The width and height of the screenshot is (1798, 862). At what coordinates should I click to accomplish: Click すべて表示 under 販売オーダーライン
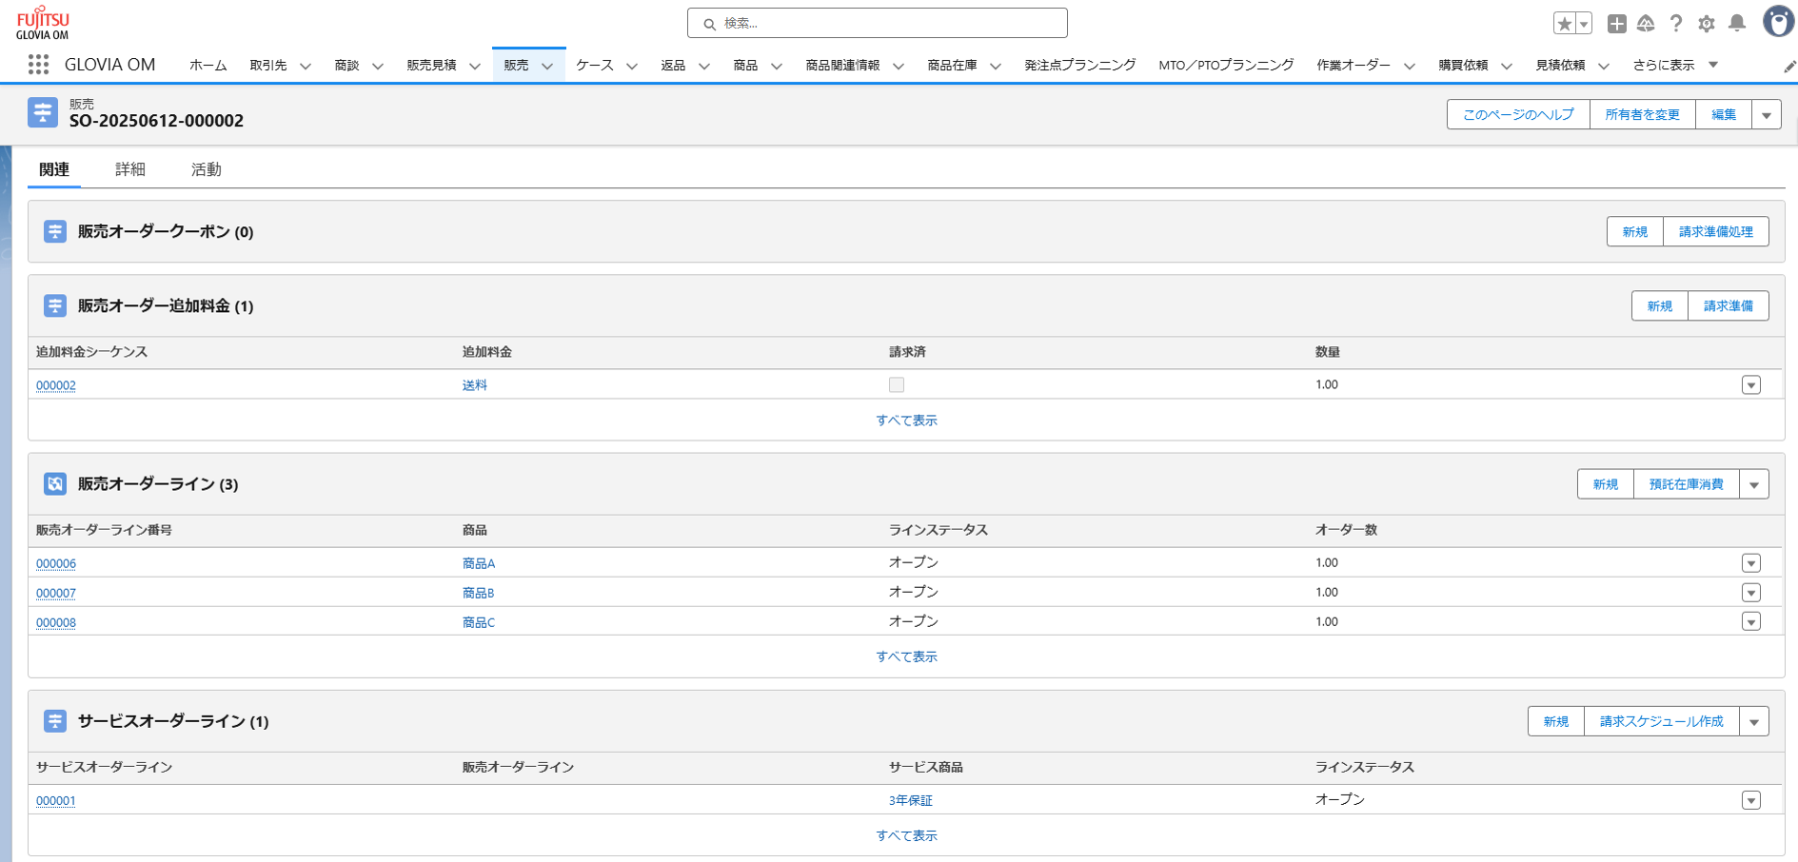click(x=907, y=656)
